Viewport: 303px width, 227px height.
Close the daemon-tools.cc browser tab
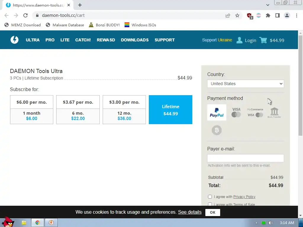(69, 5)
